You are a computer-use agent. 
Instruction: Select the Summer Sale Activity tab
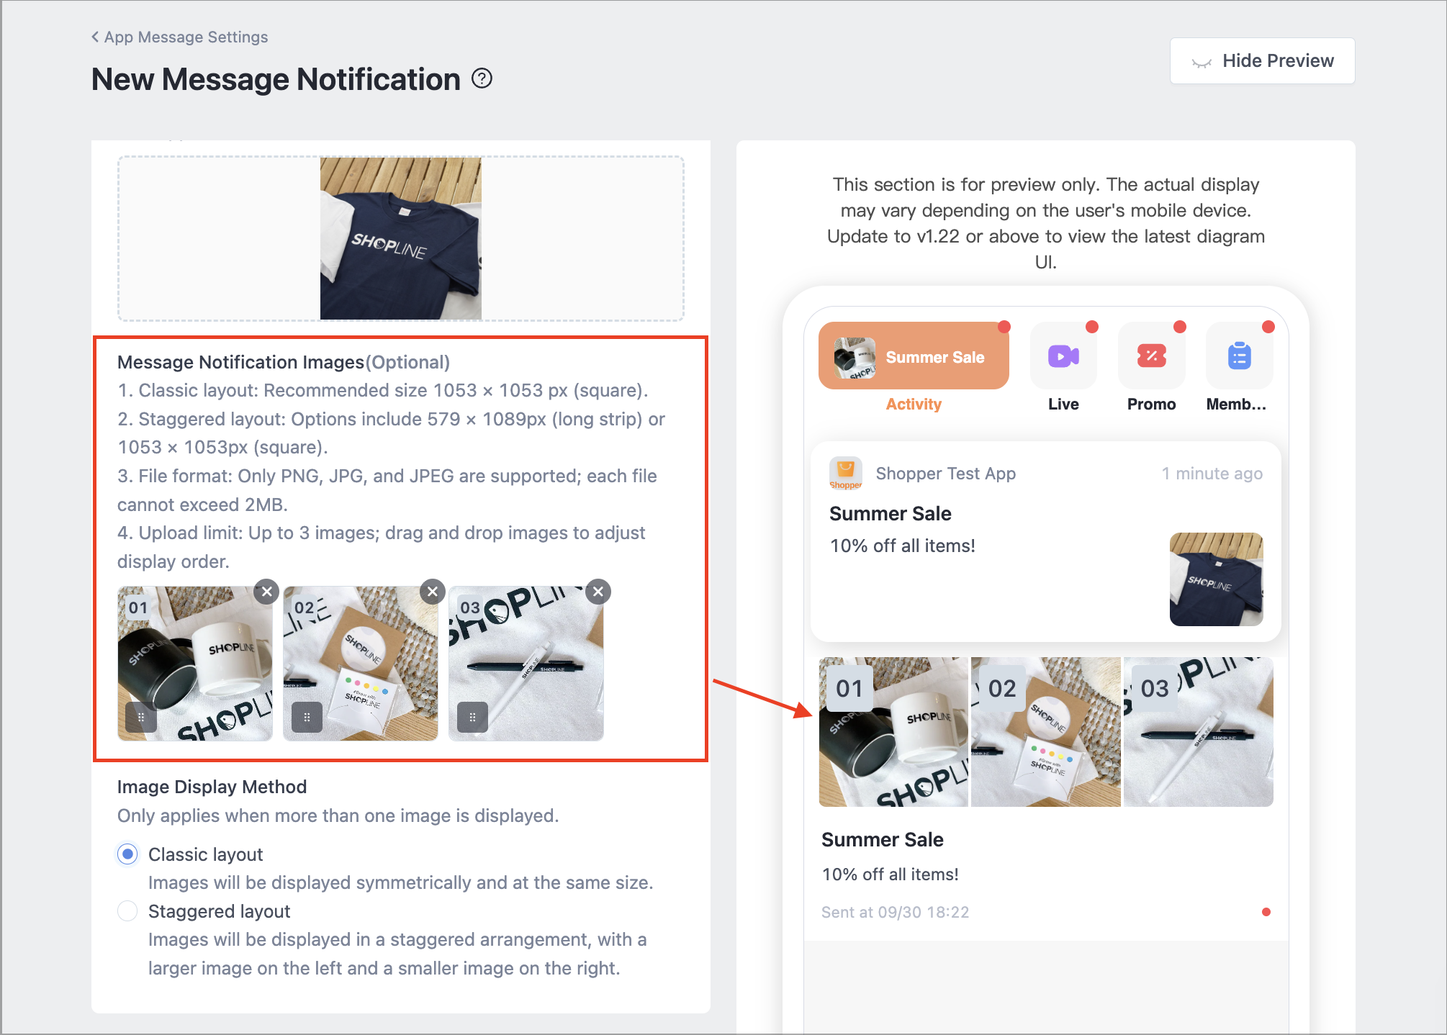(x=914, y=356)
